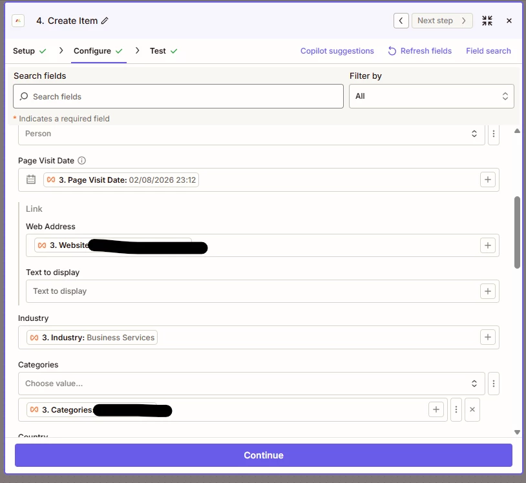526x483 pixels.
Task: Focus the Search fields input box
Action: click(x=178, y=96)
